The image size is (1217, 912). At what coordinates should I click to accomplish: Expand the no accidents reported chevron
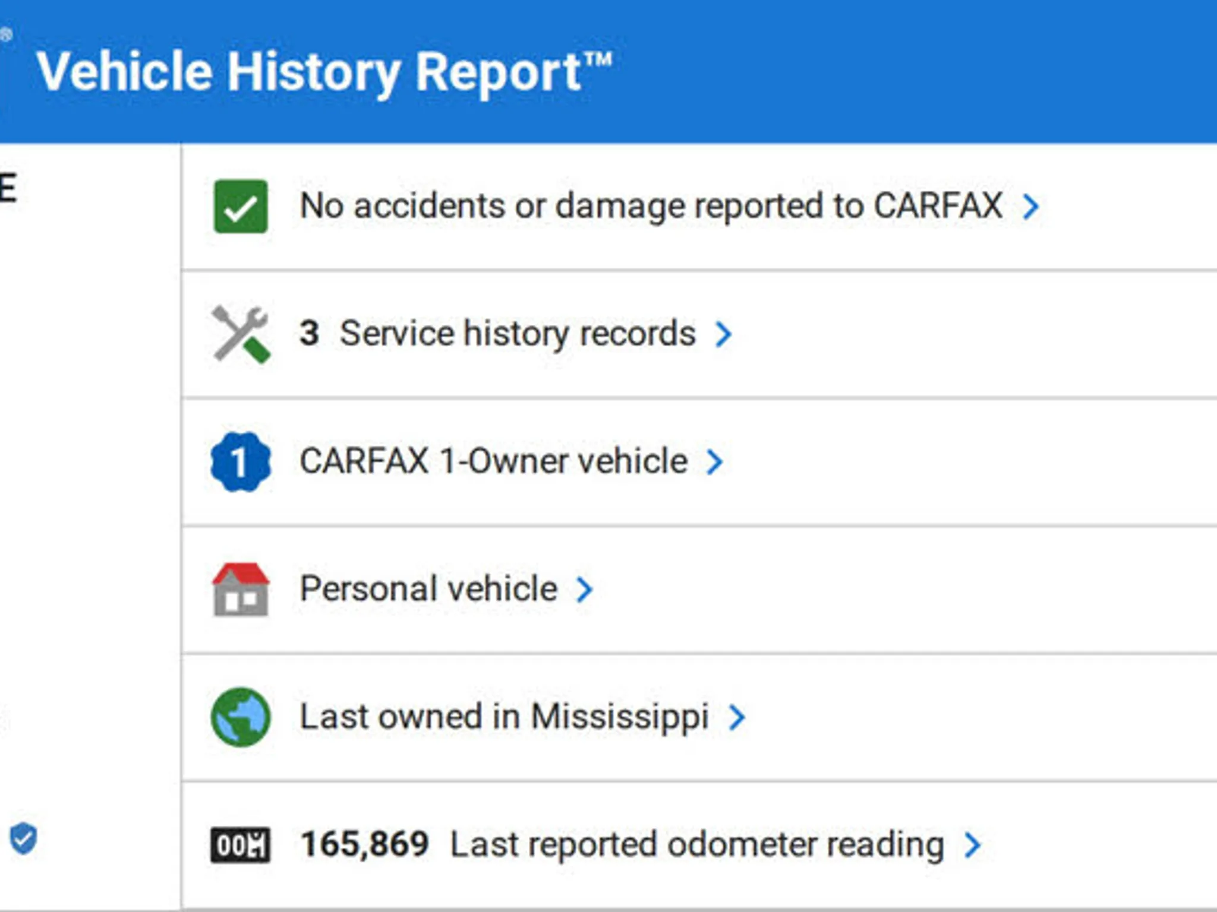[x=1031, y=206]
